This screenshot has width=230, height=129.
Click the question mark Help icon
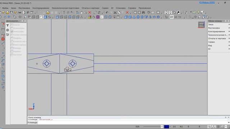135,13
